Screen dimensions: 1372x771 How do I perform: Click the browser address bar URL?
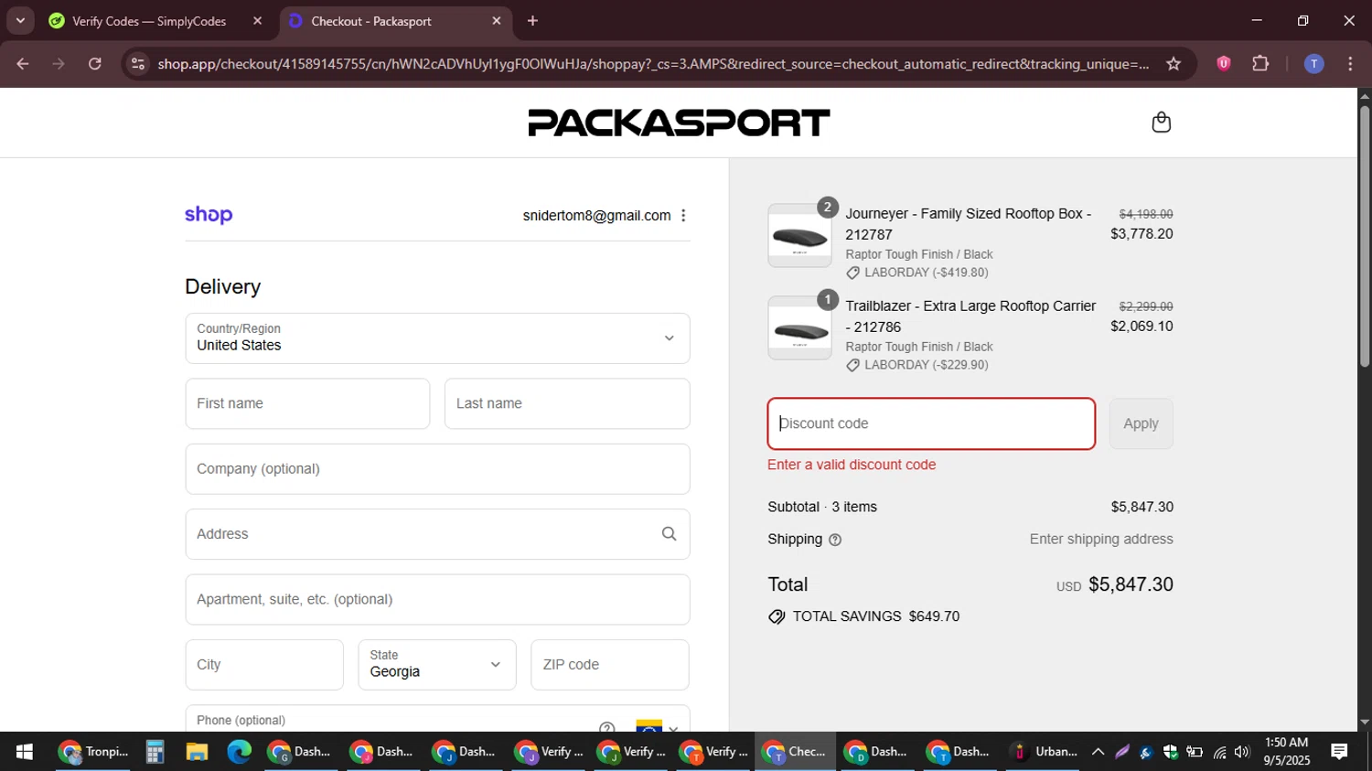click(653, 64)
